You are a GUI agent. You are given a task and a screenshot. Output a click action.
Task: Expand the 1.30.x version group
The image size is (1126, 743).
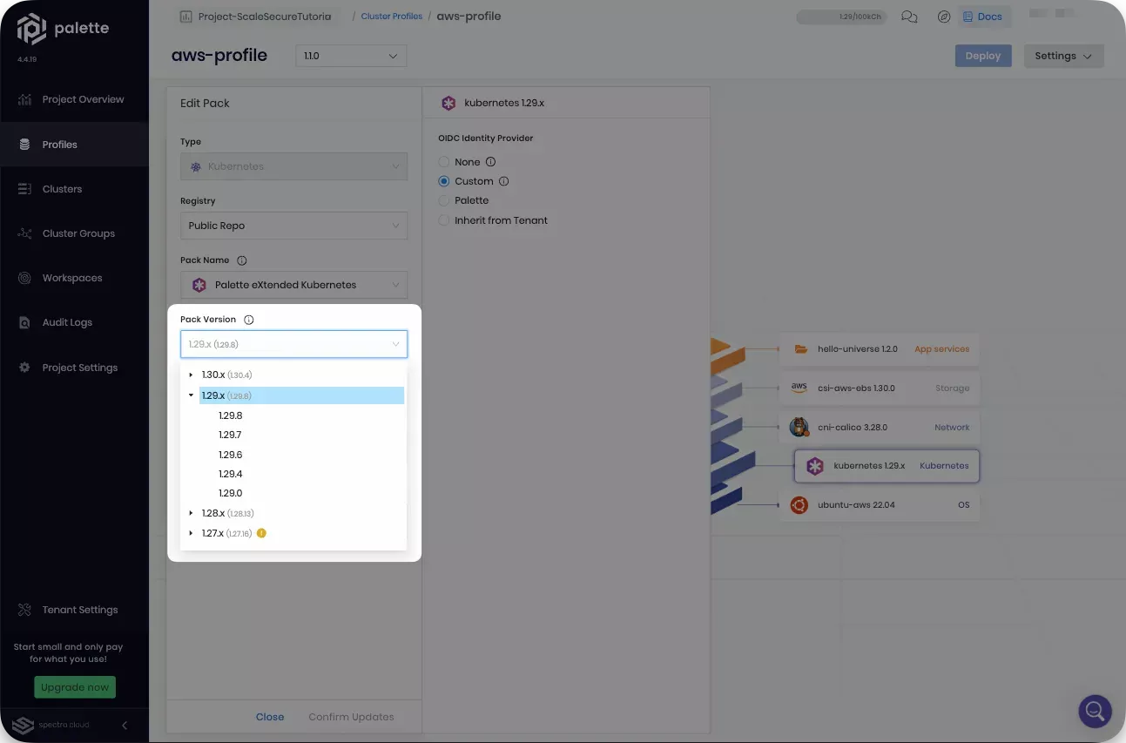pyautogui.click(x=192, y=375)
